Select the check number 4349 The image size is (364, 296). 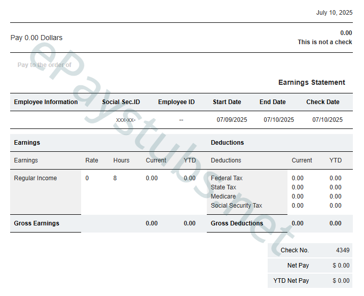tap(342, 250)
